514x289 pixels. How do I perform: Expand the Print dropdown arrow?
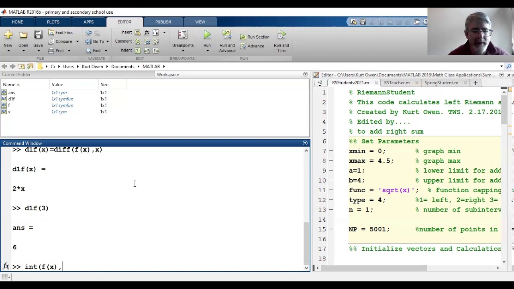69,51
